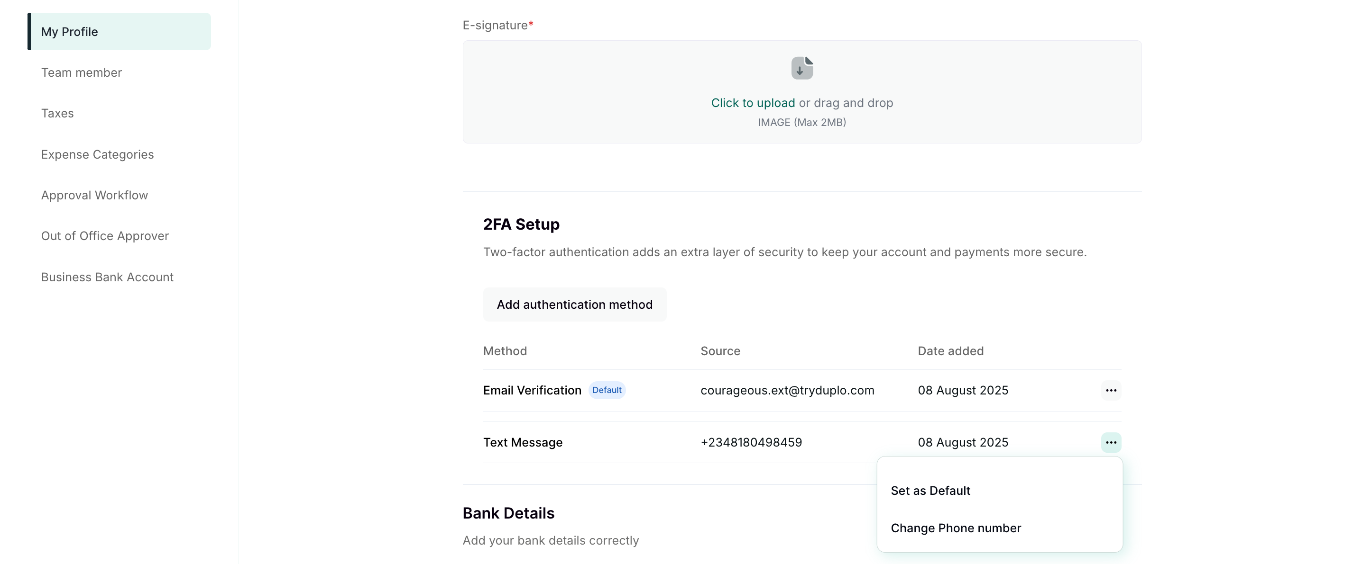Choose Change Phone number option
Screen dimensions: 1353x564
[x=956, y=528]
